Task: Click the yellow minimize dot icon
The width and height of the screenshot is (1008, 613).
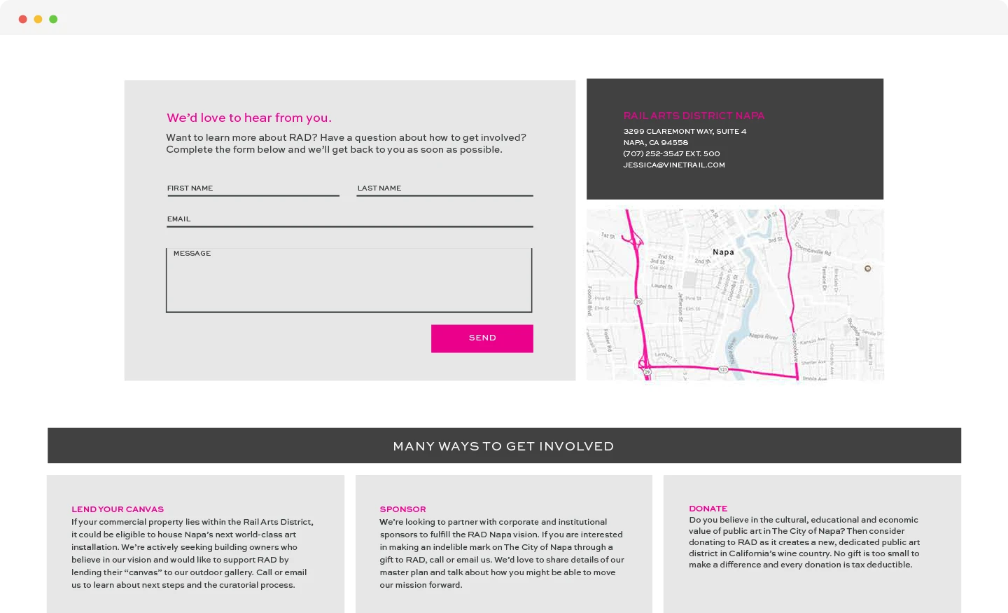Action: [38, 19]
